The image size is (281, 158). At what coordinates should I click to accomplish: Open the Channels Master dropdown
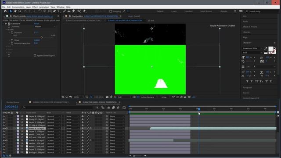(45, 26)
